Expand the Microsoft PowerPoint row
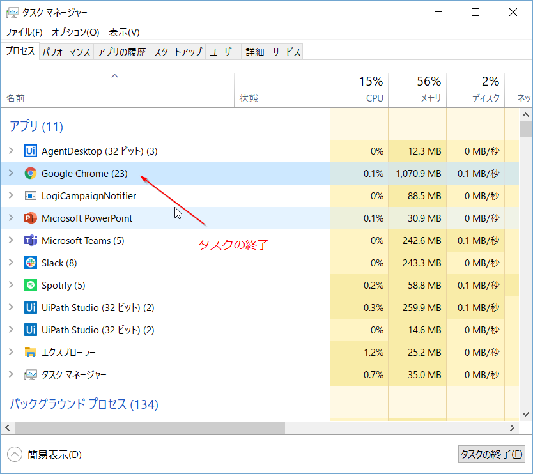The width and height of the screenshot is (533, 474). pyautogui.click(x=11, y=218)
